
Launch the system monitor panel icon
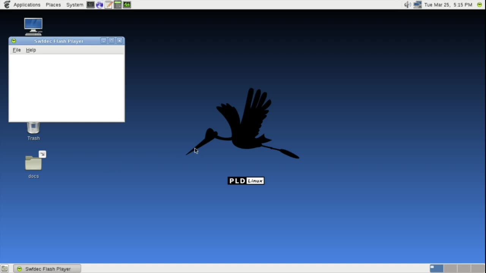click(x=127, y=5)
